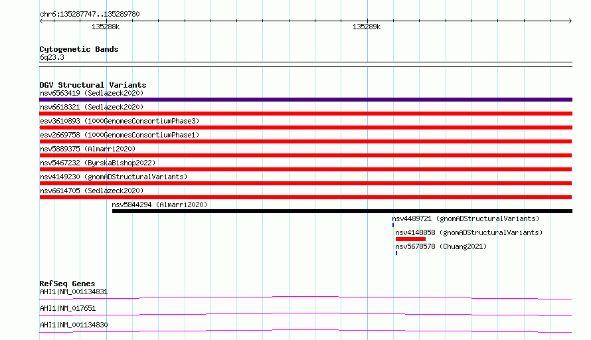This screenshot has height=340, width=591.
Task: Click the DGV Structural Variants track title
Action: [x=93, y=85]
